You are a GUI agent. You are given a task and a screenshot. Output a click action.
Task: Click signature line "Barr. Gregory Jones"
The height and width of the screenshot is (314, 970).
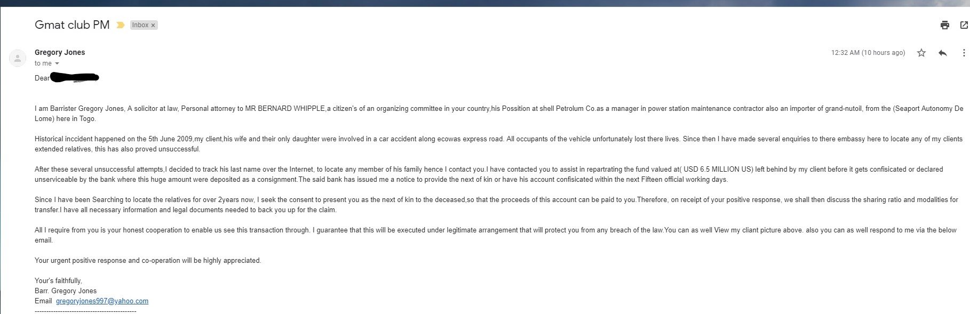[66, 291]
